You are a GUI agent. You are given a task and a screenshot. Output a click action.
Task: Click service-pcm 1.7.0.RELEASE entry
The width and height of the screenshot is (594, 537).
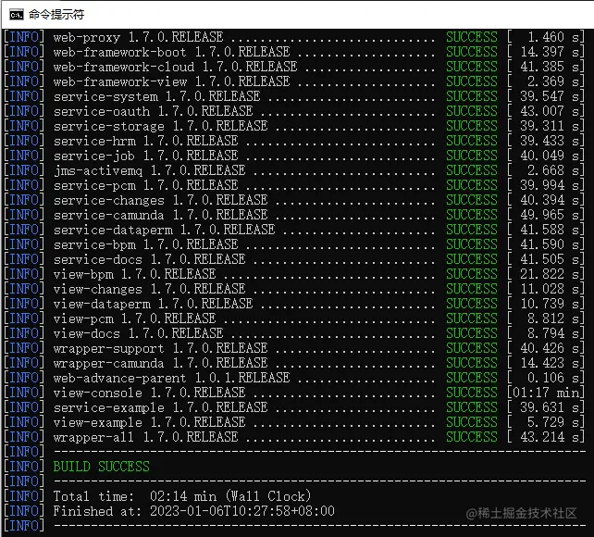pyautogui.click(x=146, y=185)
